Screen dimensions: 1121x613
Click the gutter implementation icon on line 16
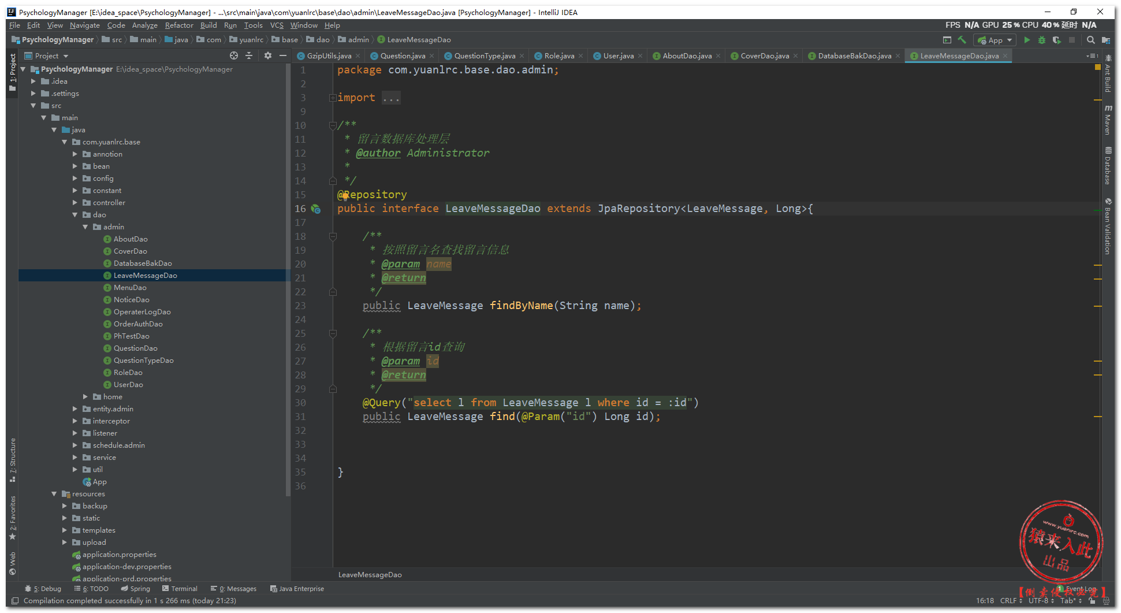[316, 209]
